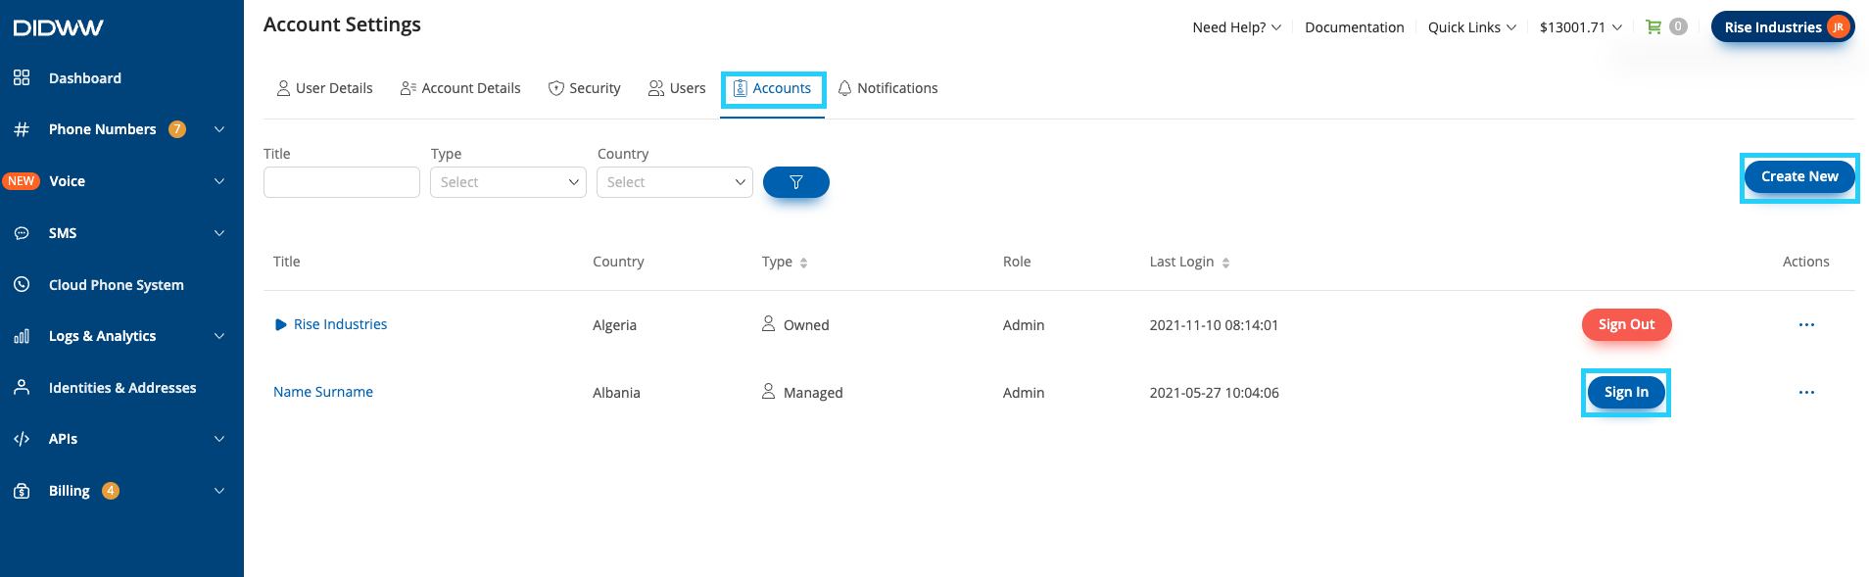Click the Title filter input field
1869x577 pixels.
click(x=342, y=182)
